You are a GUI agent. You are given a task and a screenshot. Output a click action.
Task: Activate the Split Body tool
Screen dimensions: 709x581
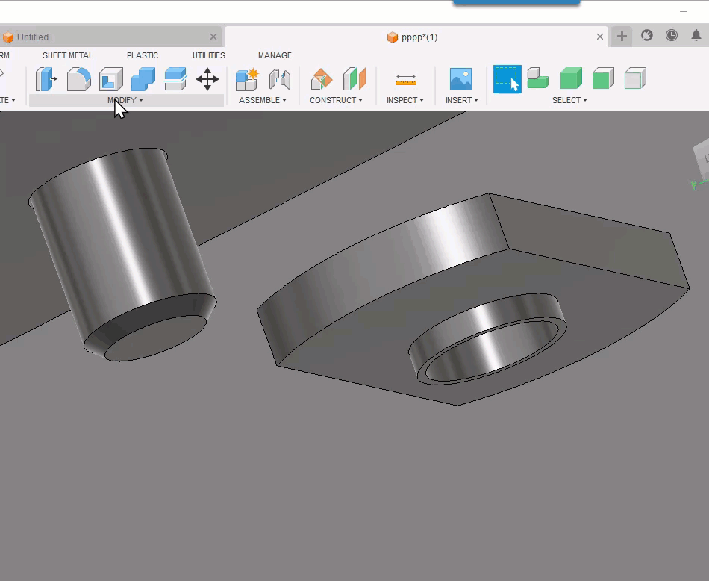point(176,79)
